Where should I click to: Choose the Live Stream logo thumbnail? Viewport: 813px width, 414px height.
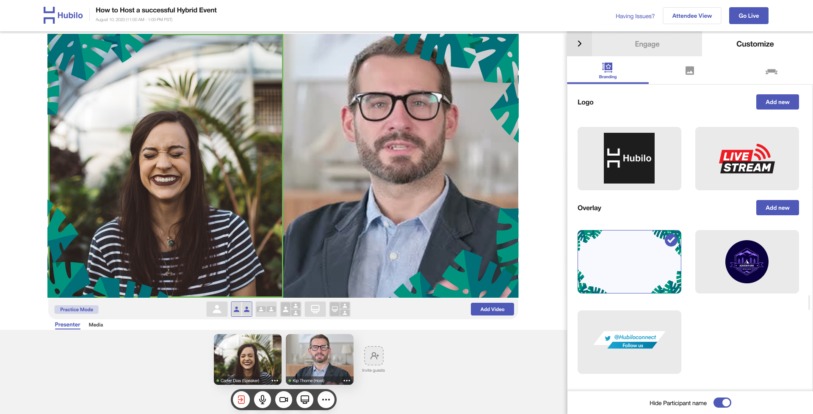[747, 159]
